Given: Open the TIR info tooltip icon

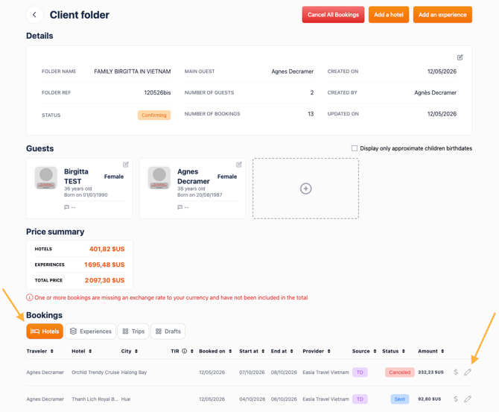Looking at the screenshot, I should [x=184, y=351].
